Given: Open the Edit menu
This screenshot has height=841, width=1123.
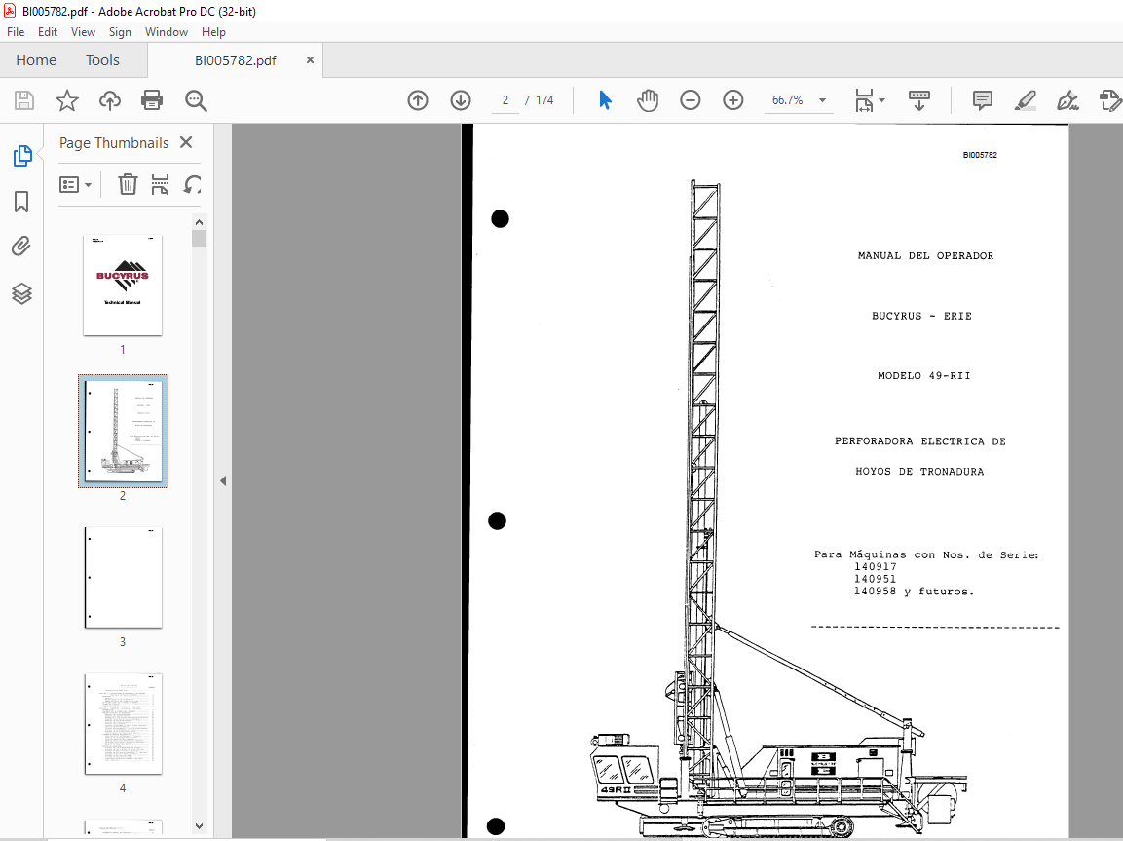Looking at the screenshot, I should [48, 31].
